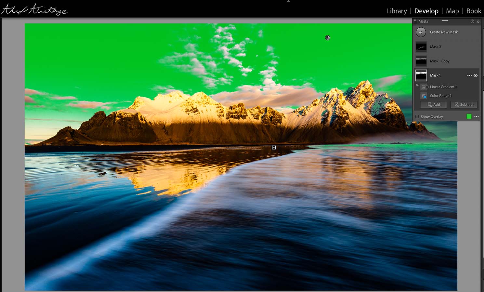Open Mask 1 options via ellipsis icon
Screen dimensions: 484x292
tap(469, 75)
